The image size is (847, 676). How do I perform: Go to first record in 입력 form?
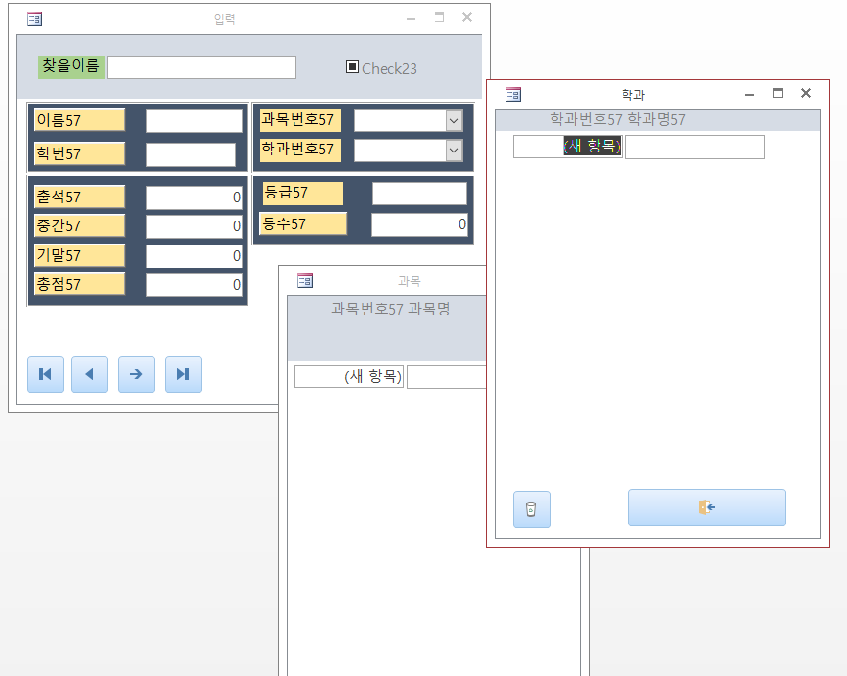pos(45,374)
